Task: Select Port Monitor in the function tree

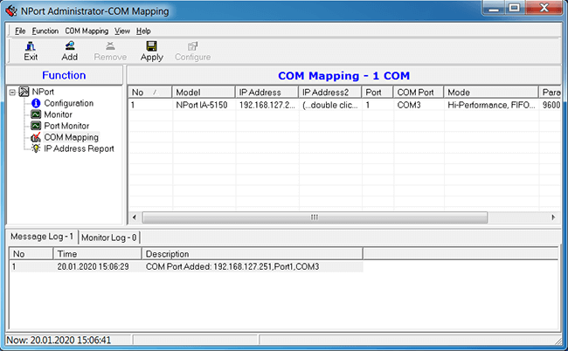Action: pyautogui.click(x=66, y=126)
